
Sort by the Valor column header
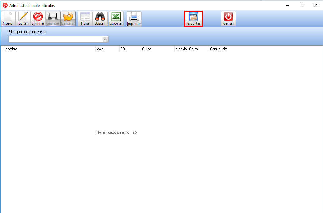tap(107, 49)
